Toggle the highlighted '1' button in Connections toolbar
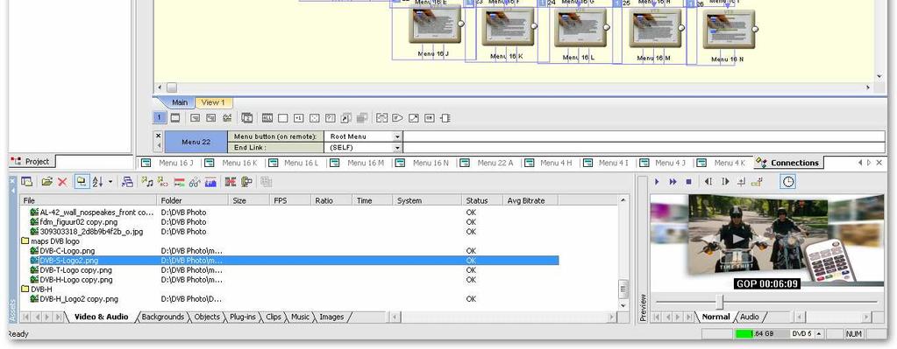The width and height of the screenshot is (897, 349). tap(160, 118)
